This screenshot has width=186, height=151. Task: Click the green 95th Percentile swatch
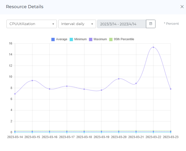point(111,39)
